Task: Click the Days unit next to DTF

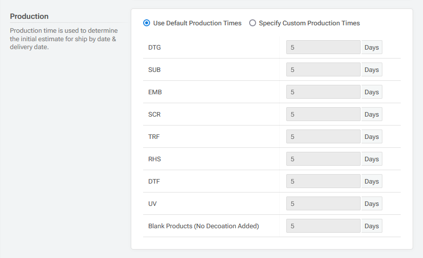Action: (x=372, y=181)
